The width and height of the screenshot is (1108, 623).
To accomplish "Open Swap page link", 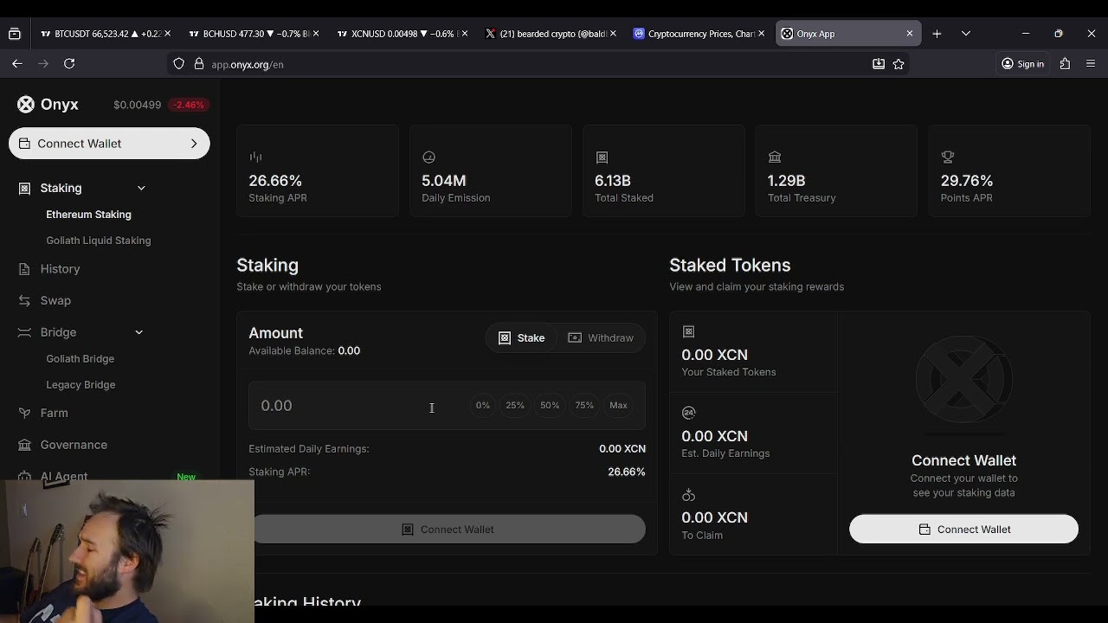I will (55, 300).
